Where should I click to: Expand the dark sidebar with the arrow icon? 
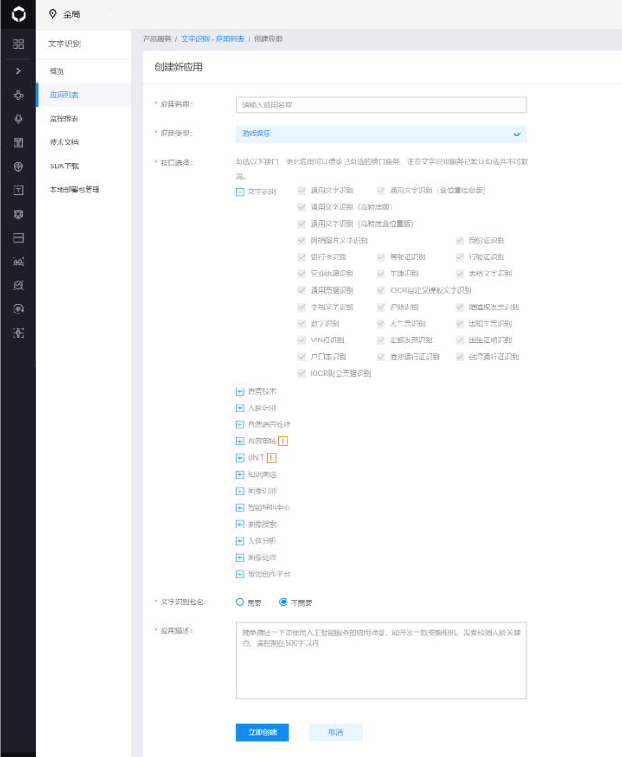pos(18,71)
